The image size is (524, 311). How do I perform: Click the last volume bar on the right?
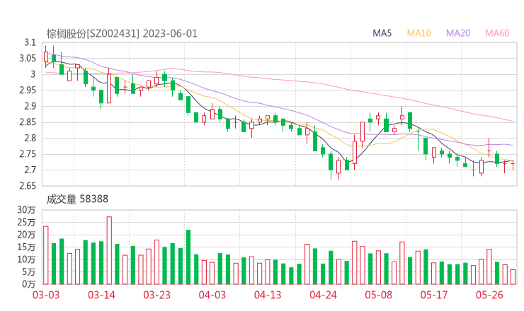(x=513, y=277)
